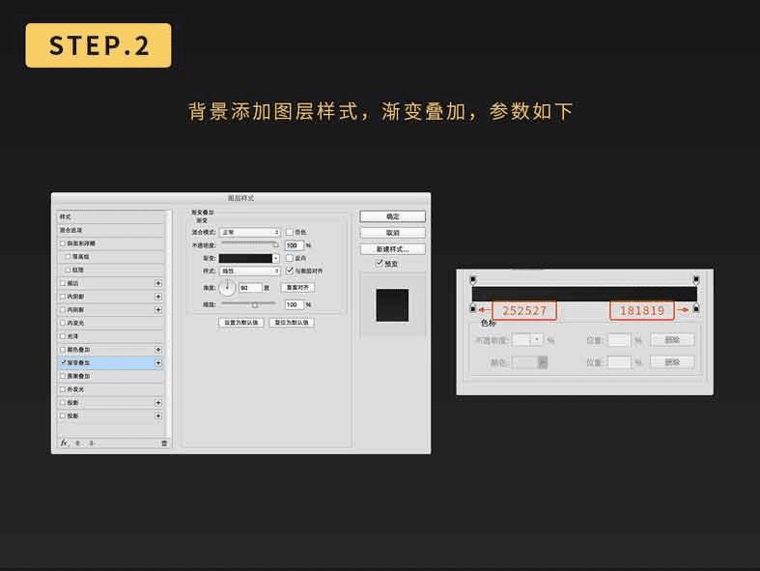Click the 位置 field on the 不透明度 row
Screen dimensions: 760x571
pos(619,340)
